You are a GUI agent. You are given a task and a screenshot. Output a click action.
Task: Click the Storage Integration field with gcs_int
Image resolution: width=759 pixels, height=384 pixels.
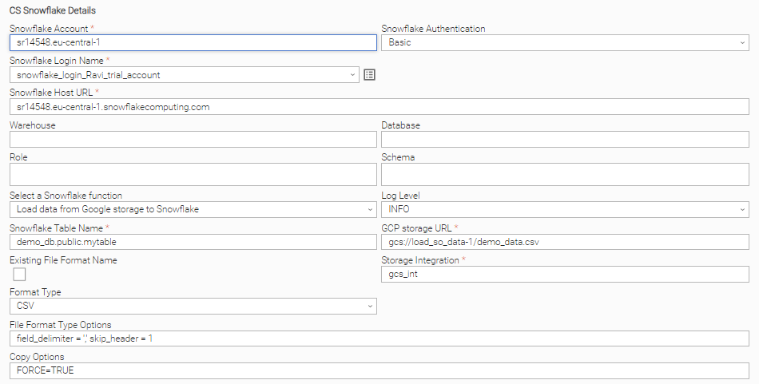[565, 274]
